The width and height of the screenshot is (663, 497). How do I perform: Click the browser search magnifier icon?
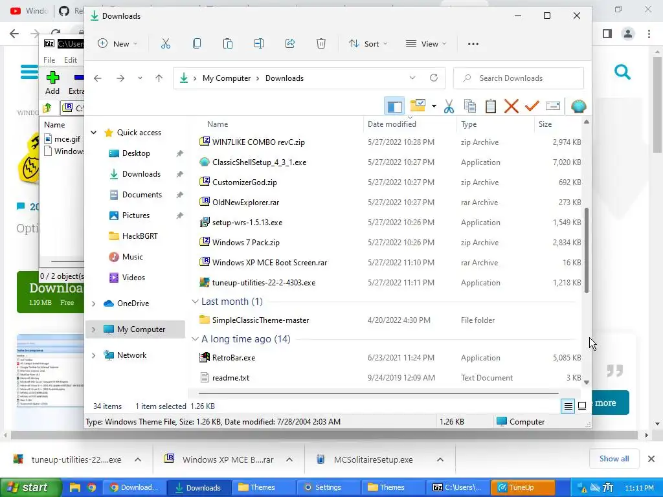[622, 72]
